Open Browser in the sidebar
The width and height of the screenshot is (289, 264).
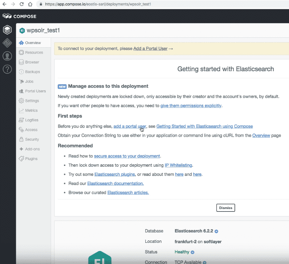click(33, 62)
